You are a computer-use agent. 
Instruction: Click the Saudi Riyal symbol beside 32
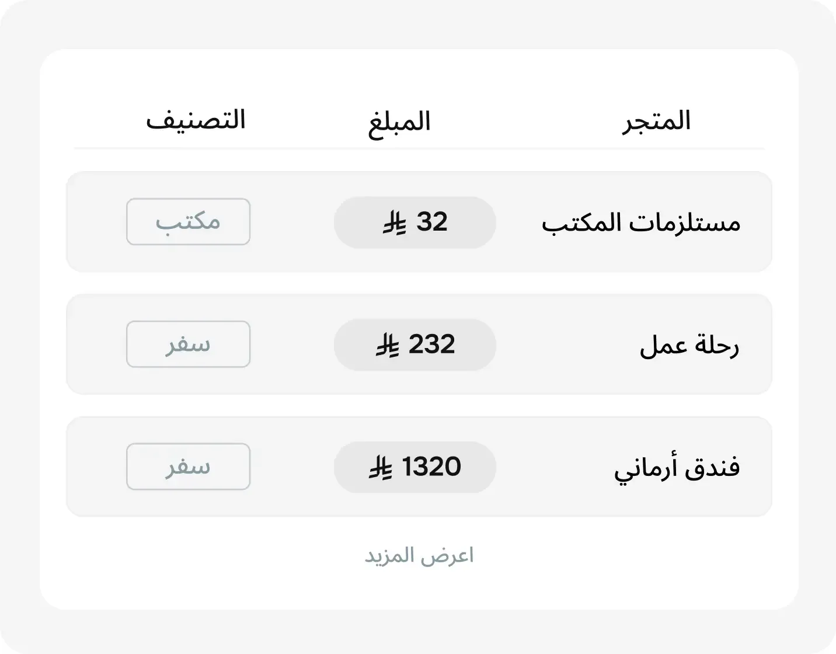[x=396, y=222]
